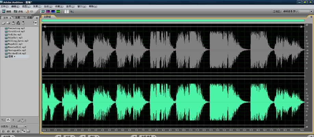Expand the panel tabs overflow arrow
The image size is (314, 137).
(37, 18)
